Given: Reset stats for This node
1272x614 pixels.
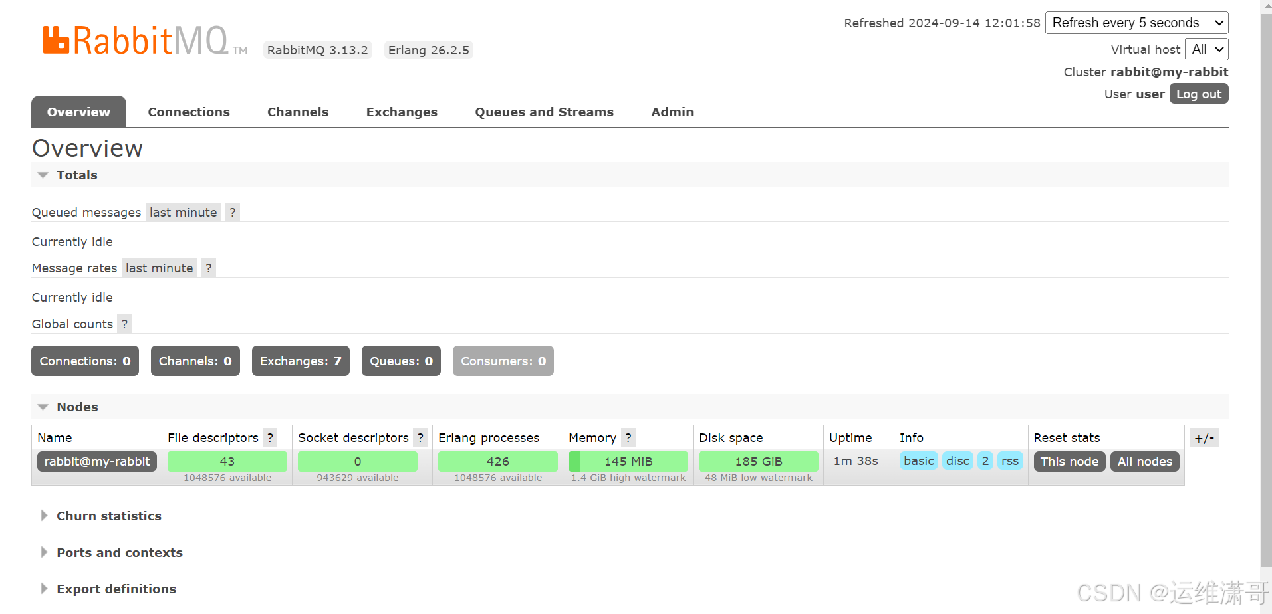Looking at the screenshot, I should point(1069,461).
